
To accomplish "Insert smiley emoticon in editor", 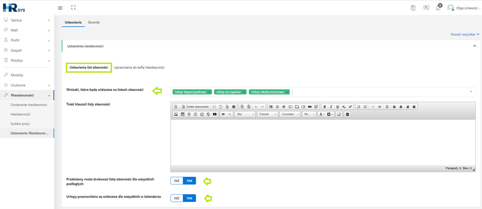I will pyautogui.click(x=195, y=114).
